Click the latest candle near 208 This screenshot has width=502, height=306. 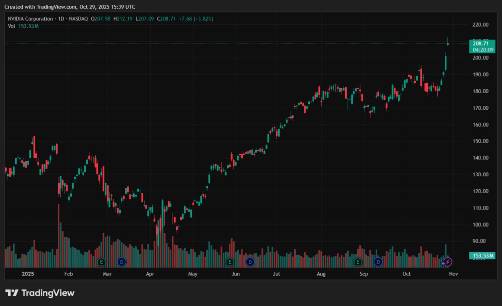pyautogui.click(x=448, y=43)
